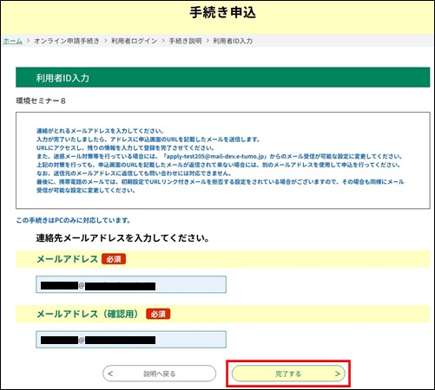Click the 必須 badge beside メールアドレス（確認用）
This screenshot has width=435, height=390.
pyautogui.click(x=158, y=314)
